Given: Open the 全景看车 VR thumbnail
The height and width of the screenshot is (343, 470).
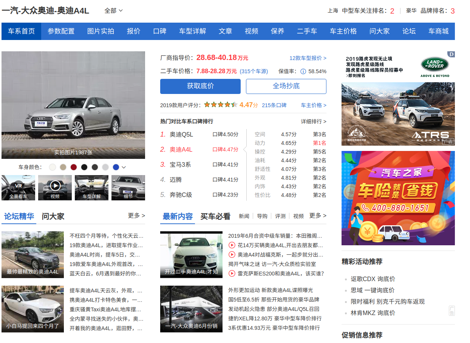Looking at the screenshot, I should [19, 188].
